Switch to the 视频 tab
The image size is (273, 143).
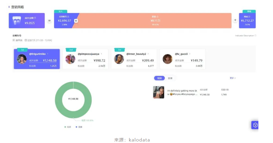159,78
